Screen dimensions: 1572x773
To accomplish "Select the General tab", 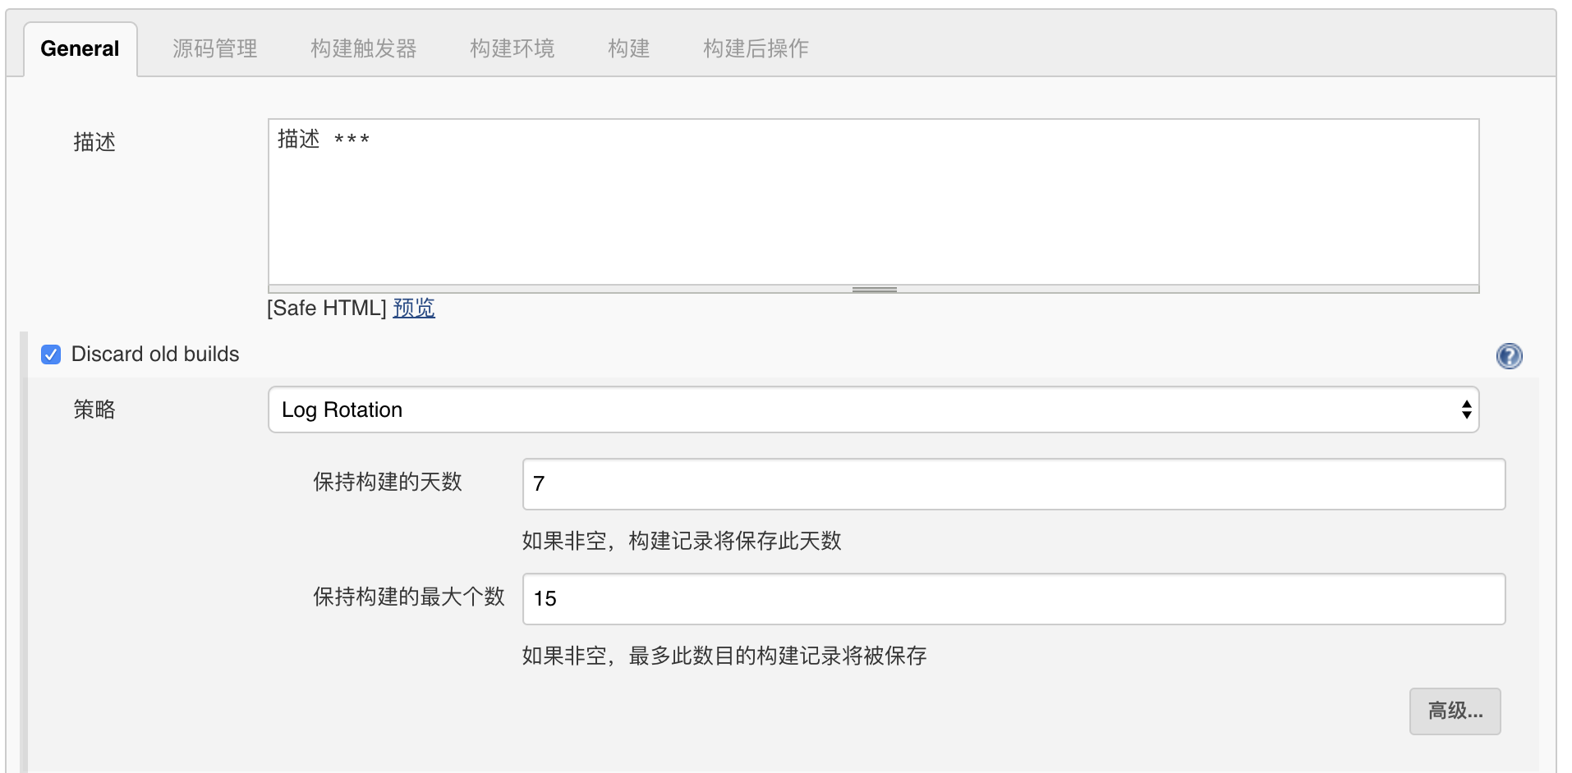I will point(80,49).
